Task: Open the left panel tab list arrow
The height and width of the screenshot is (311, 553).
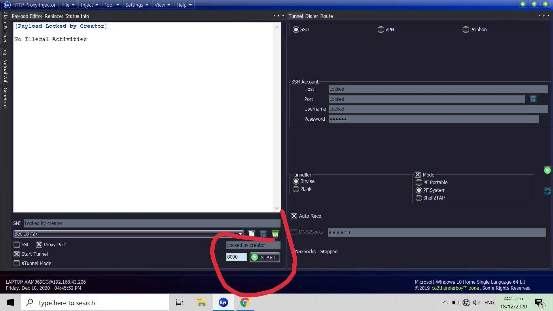Action: [283, 16]
